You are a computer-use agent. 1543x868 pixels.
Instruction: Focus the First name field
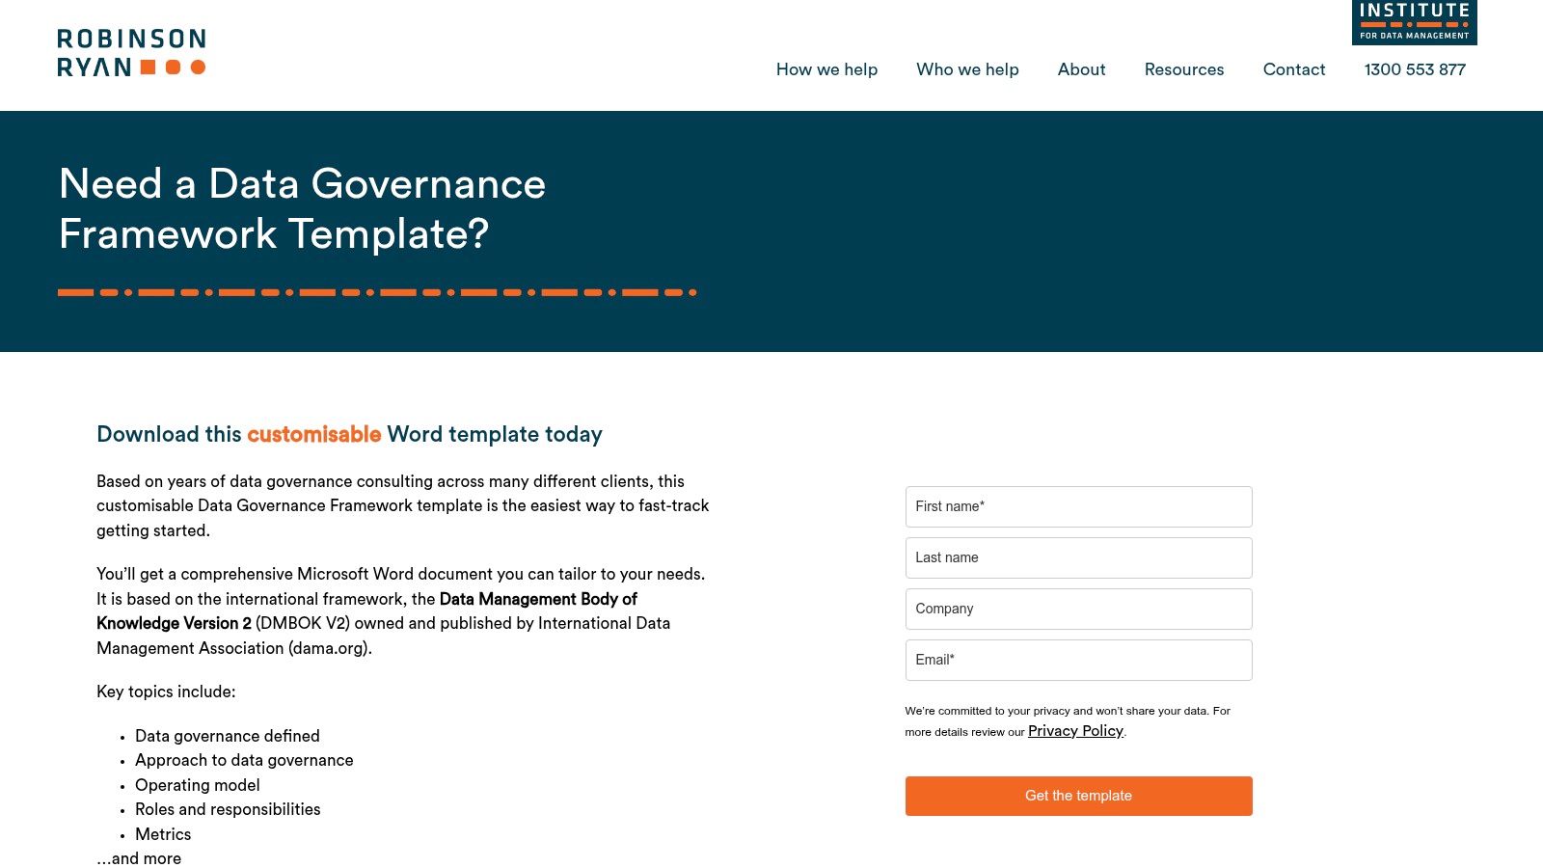pyautogui.click(x=1078, y=506)
